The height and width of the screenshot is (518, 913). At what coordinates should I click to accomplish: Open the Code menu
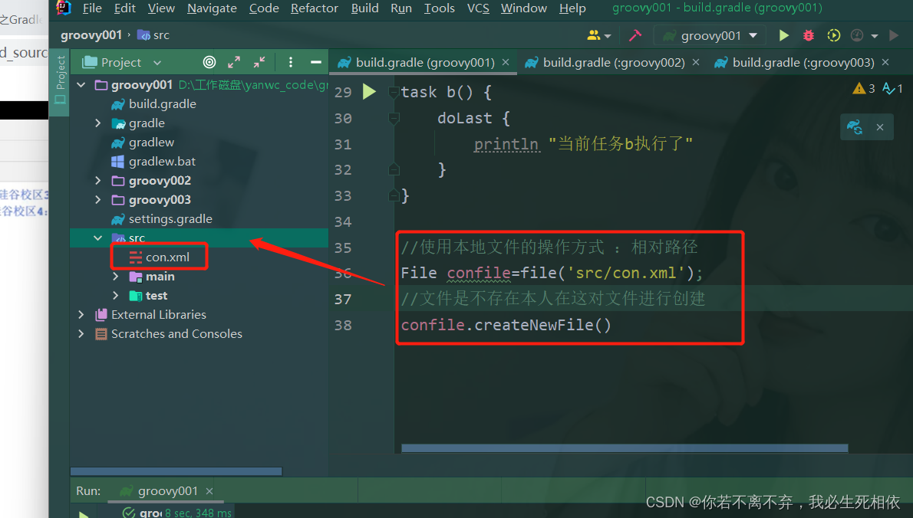pyautogui.click(x=264, y=8)
